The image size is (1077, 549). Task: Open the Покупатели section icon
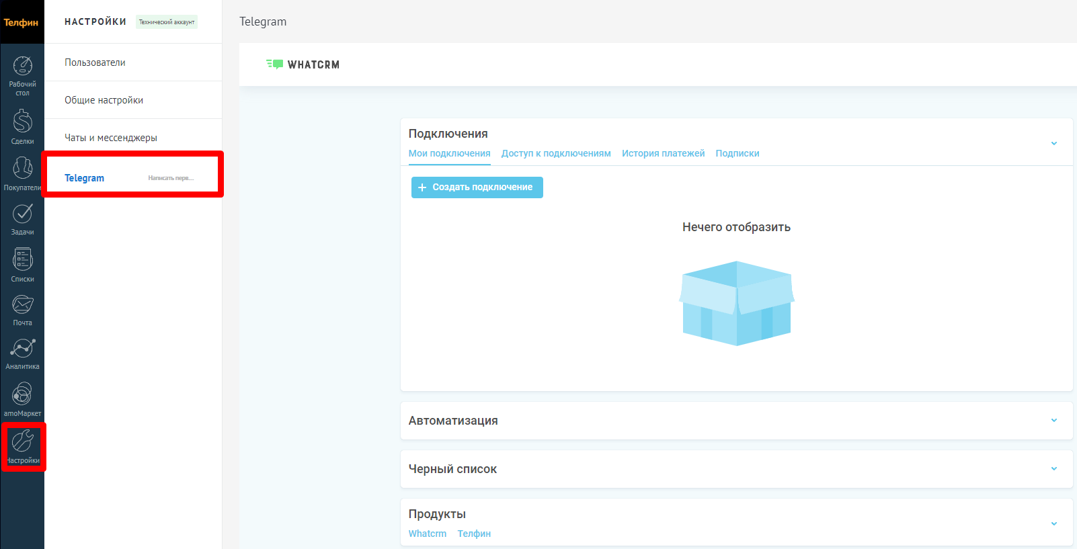(x=22, y=169)
